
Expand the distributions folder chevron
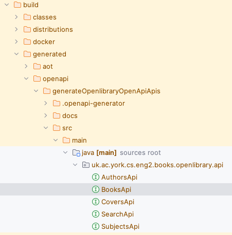click(x=16, y=29)
